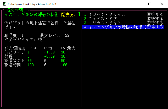This screenshot has height=109, width=168.
Task: Minimize the Cataclysm game window
Action: [x=137, y=4]
